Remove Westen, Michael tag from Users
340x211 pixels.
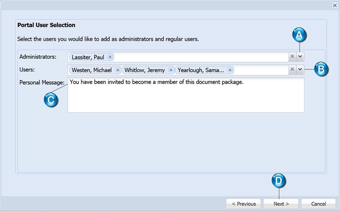118,70
